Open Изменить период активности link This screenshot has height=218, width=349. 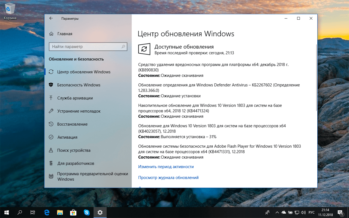pyautogui.click(x=166, y=166)
